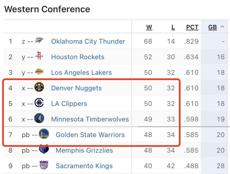Sort table by W column header
This screenshot has height=174, width=230.
149,27
